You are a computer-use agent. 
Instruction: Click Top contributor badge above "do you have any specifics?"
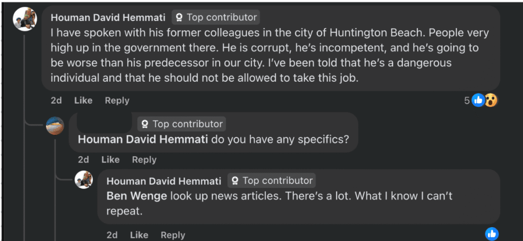[181, 124]
